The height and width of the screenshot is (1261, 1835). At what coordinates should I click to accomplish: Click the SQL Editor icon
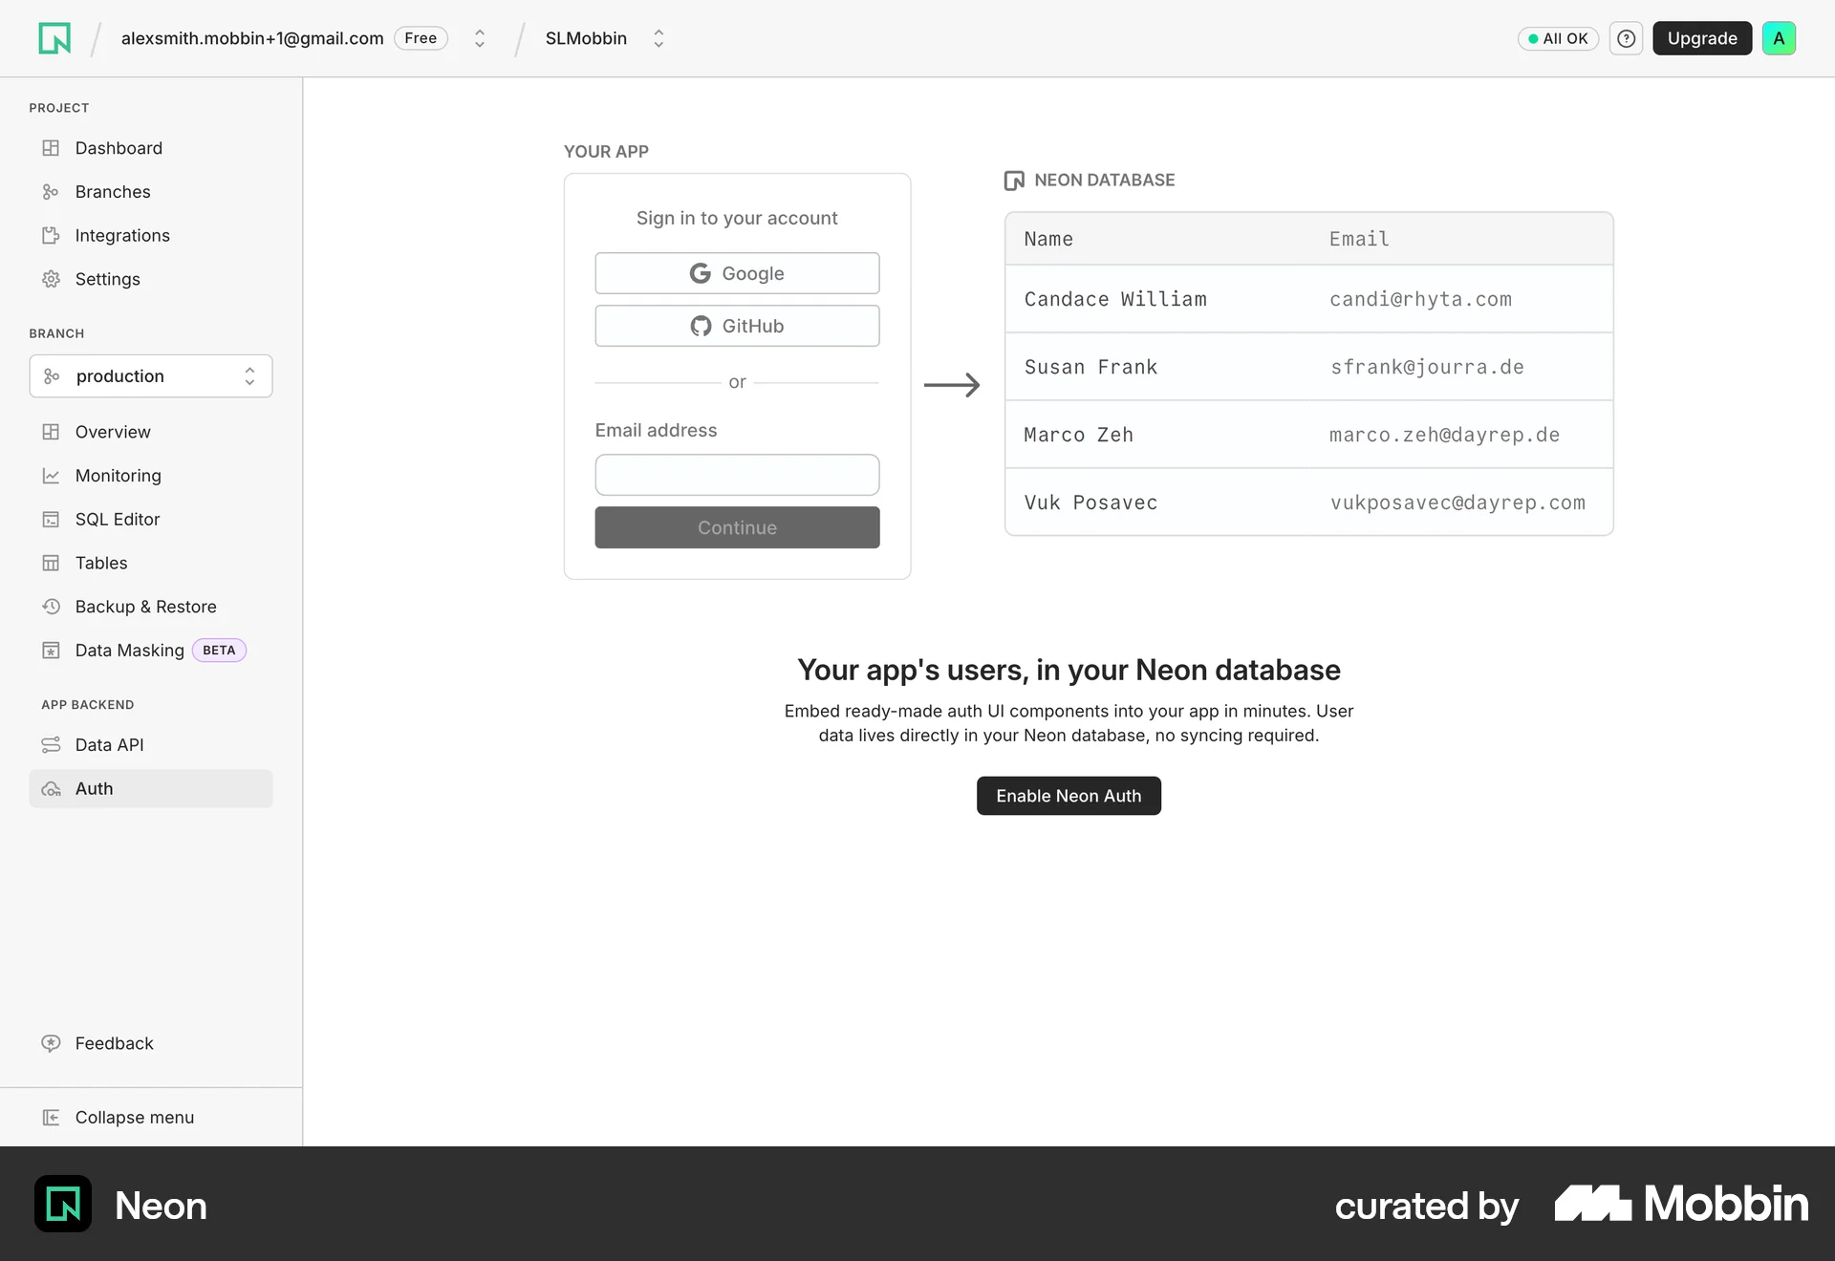(51, 520)
